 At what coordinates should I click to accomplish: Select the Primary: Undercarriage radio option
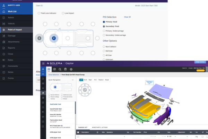(104, 31)
